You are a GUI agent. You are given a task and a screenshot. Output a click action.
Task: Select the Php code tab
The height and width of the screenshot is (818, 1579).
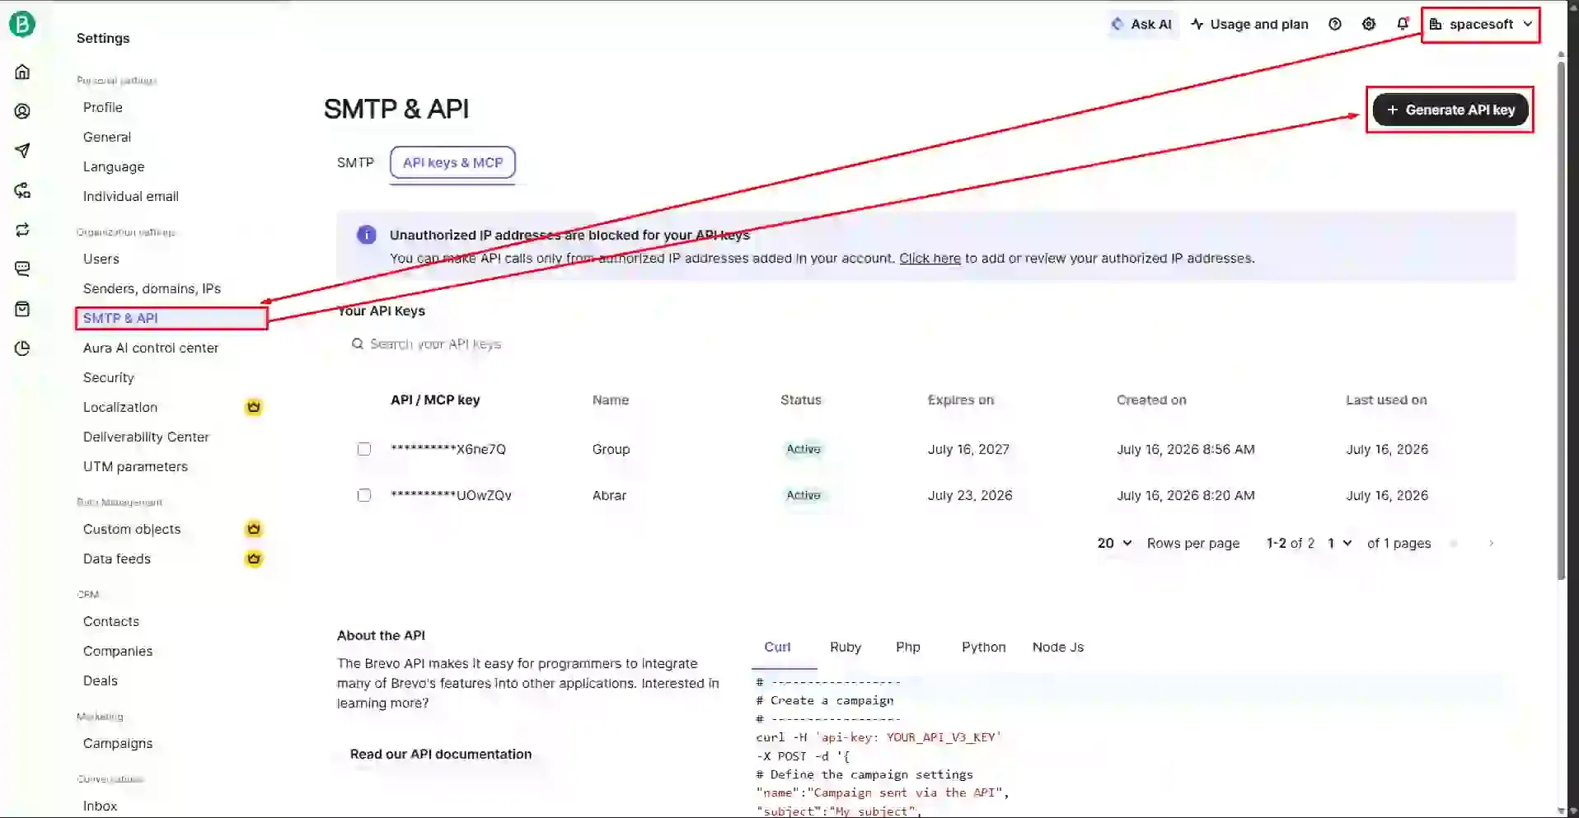[907, 647]
